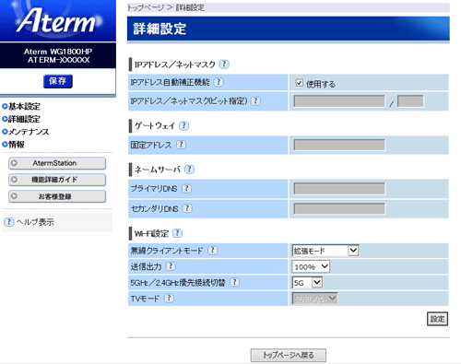Open help icon beside IPアドレス自動補正機能

point(219,82)
